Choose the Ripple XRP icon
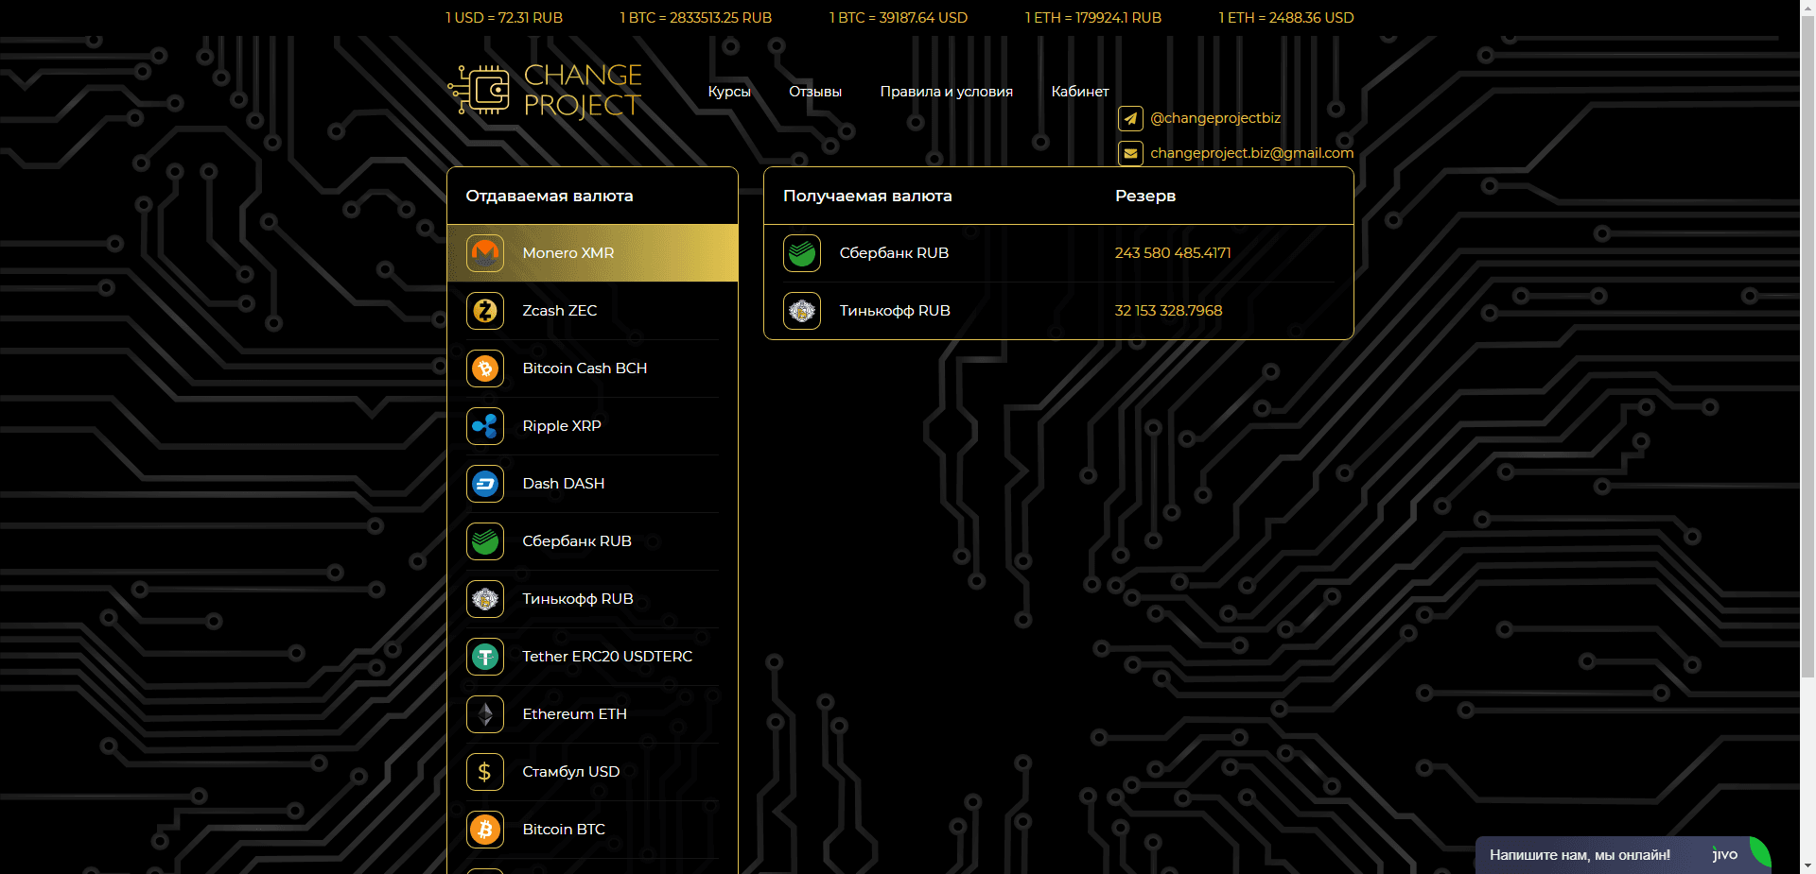The image size is (1816, 874). [x=485, y=426]
